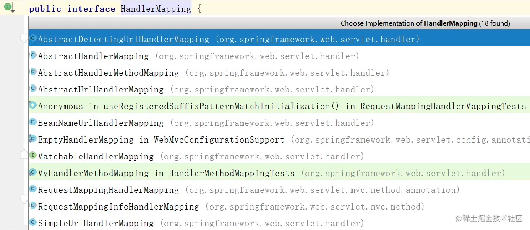This screenshot has width=530, height=230.
Task: Click the class icon for AbstractUrlHandlerMapping
Action: click(x=33, y=89)
